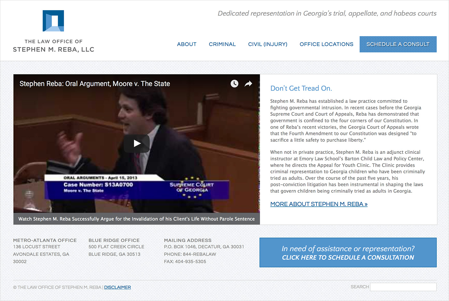The width and height of the screenshot is (449, 301).
Task: Click the Watch Later clock icon on video
Action: 234,84
